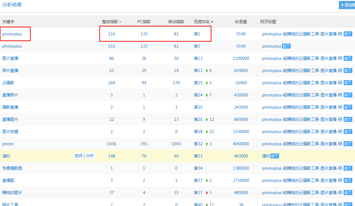Screen dimensions: 355x206
Task: Click green up arrow in photo row
Action: pyautogui.click(x=207, y=144)
